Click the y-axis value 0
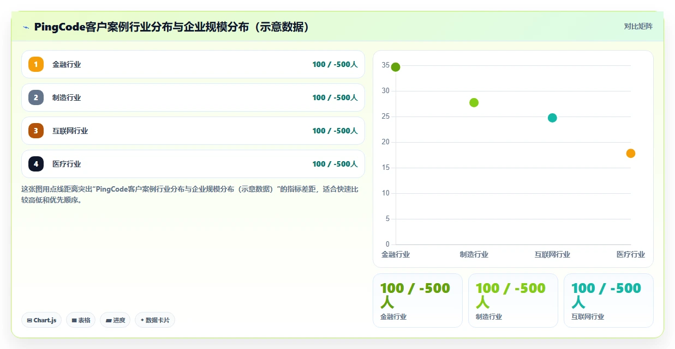This screenshot has height=349, width=675. point(388,244)
